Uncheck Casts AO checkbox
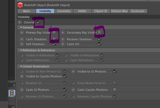Image resolution: width=160 pixels, height=108 pixels. (x=99, y=44)
